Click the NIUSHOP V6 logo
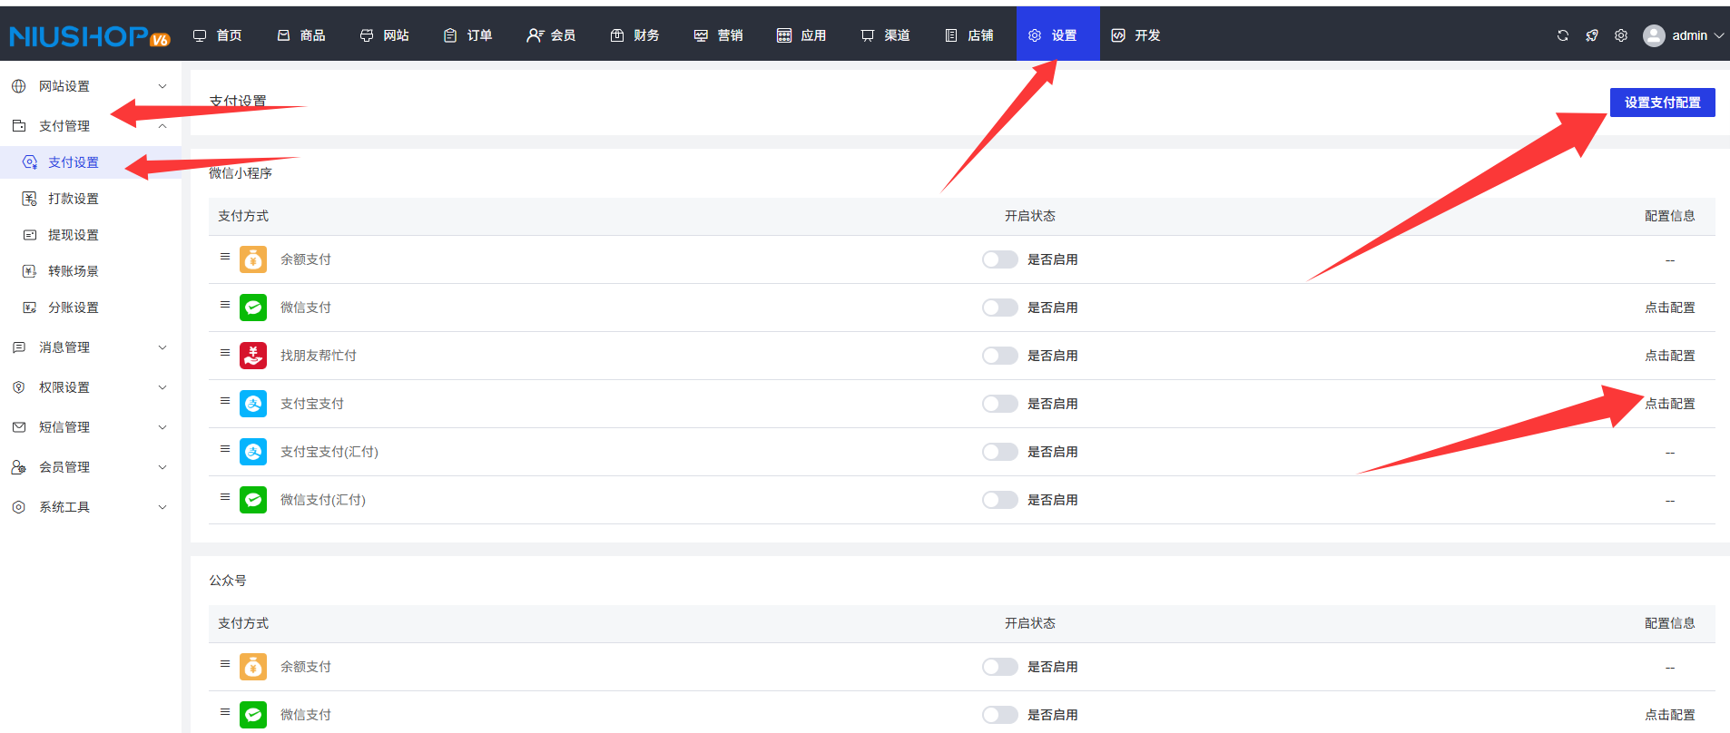 pos(89,35)
